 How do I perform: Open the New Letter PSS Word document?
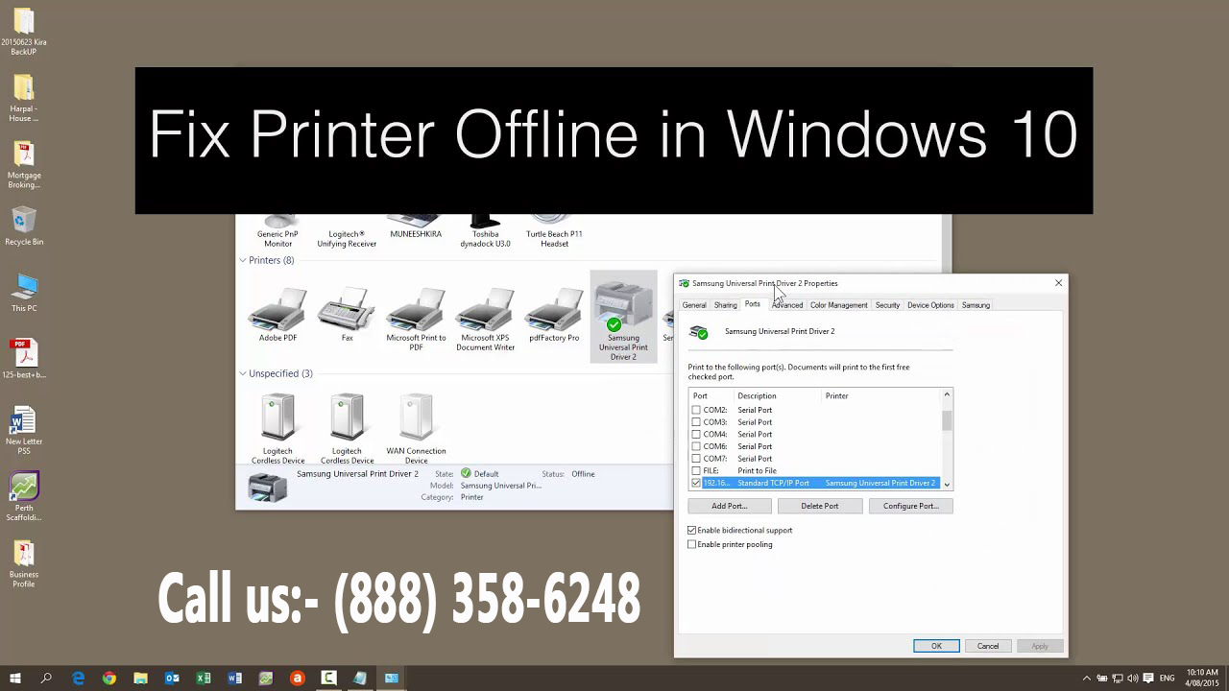tap(24, 431)
